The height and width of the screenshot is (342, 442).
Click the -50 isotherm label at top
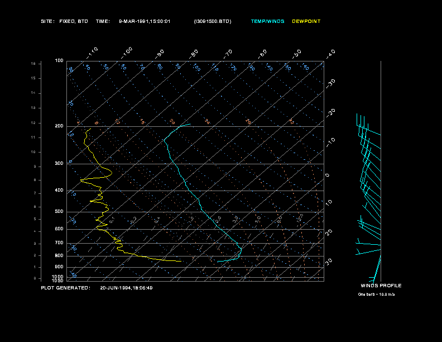(x=296, y=54)
